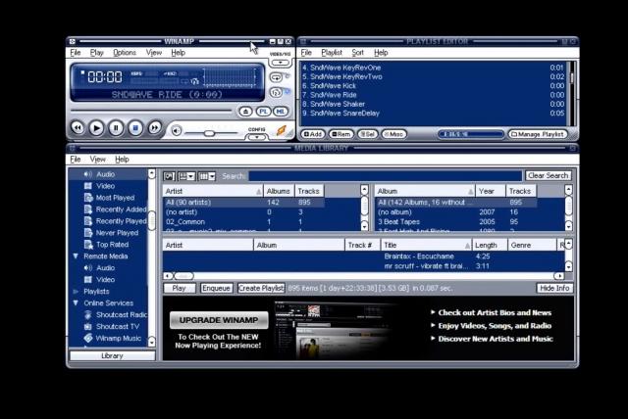Click the Previous track button
The image size is (628, 419).
click(78, 128)
